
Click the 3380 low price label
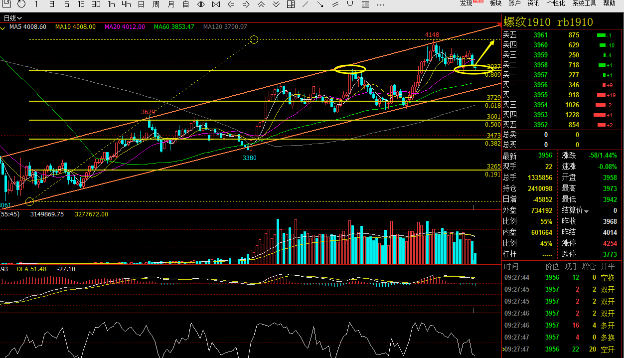[250, 158]
